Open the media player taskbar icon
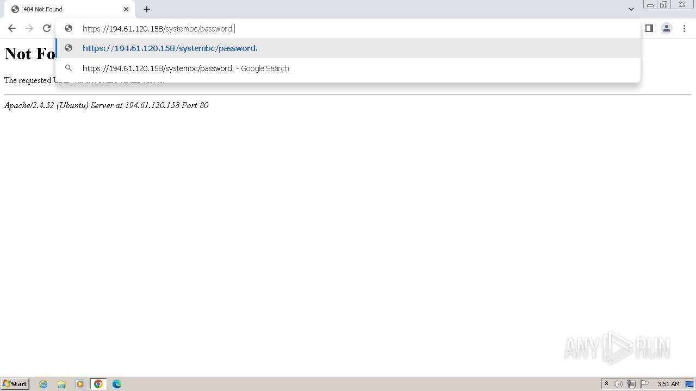The height and width of the screenshot is (391, 696). tap(80, 384)
